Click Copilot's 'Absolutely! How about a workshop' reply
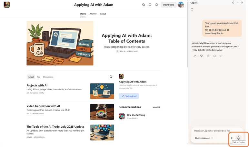The height and width of the screenshot is (147, 249). pos(215,46)
